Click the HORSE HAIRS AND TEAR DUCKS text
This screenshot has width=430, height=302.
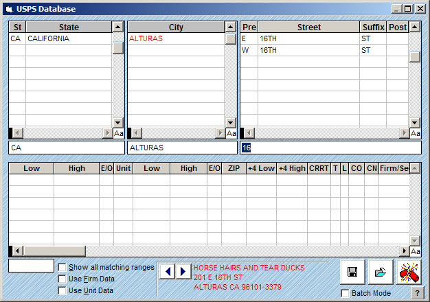(x=249, y=268)
